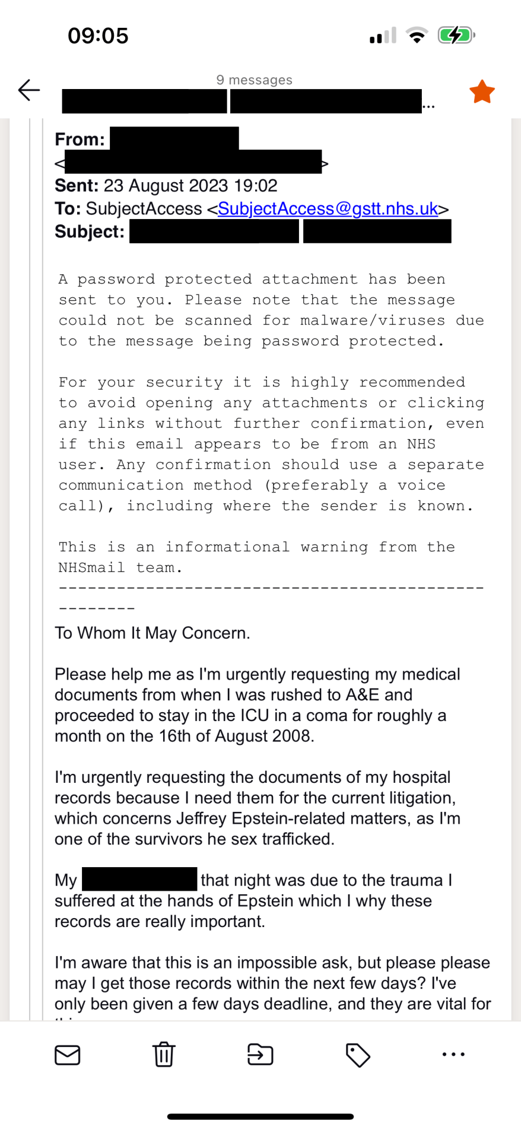Mark message unread with the envelope icon
Viewport: 521px width, 1130px height.
pyautogui.click(x=67, y=1055)
